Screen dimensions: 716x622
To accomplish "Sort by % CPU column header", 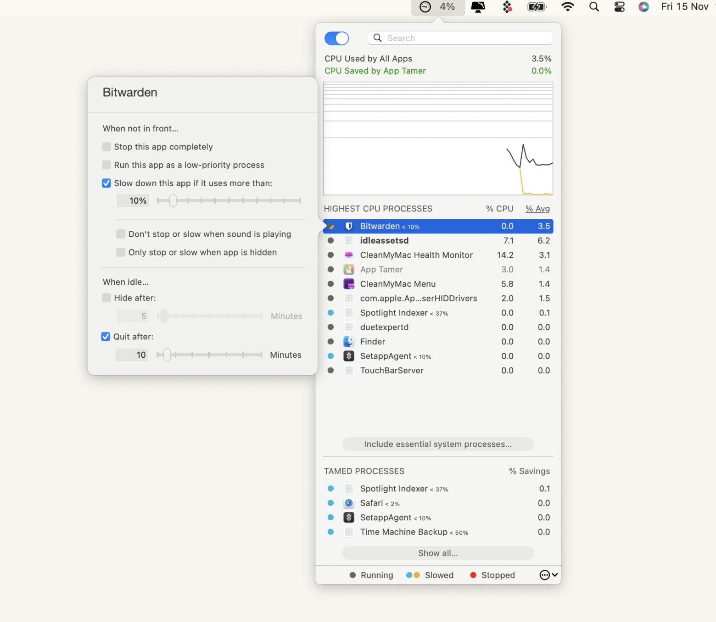I will click(499, 209).
